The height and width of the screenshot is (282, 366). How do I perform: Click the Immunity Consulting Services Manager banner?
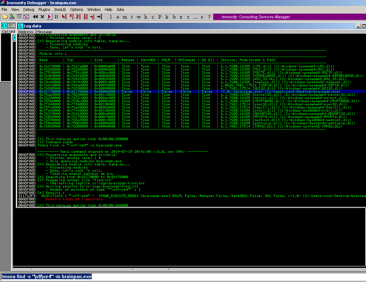tap(289, 17)
